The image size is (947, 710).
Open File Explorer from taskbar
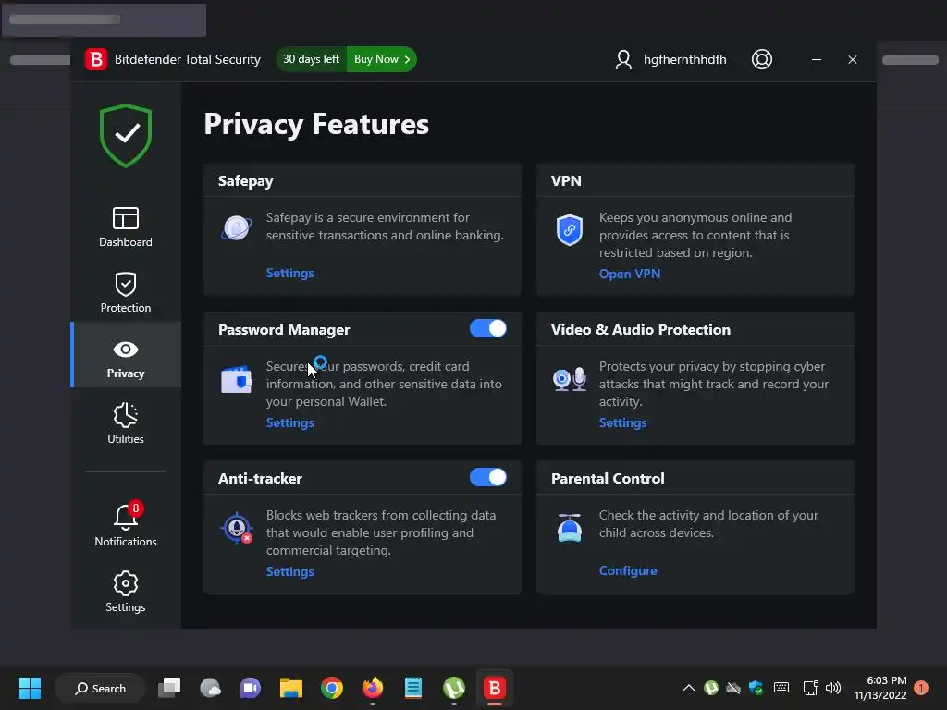(x=291, y=688)
